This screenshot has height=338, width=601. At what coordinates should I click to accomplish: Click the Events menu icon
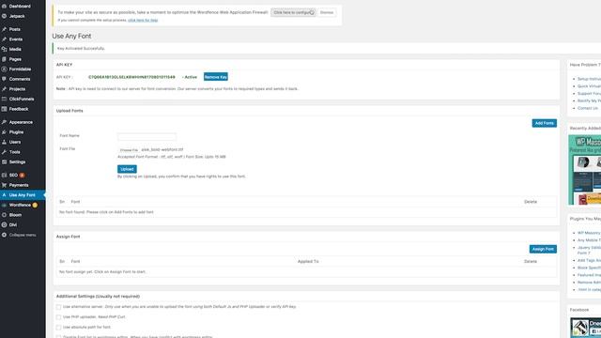click(x=4, y=39)
